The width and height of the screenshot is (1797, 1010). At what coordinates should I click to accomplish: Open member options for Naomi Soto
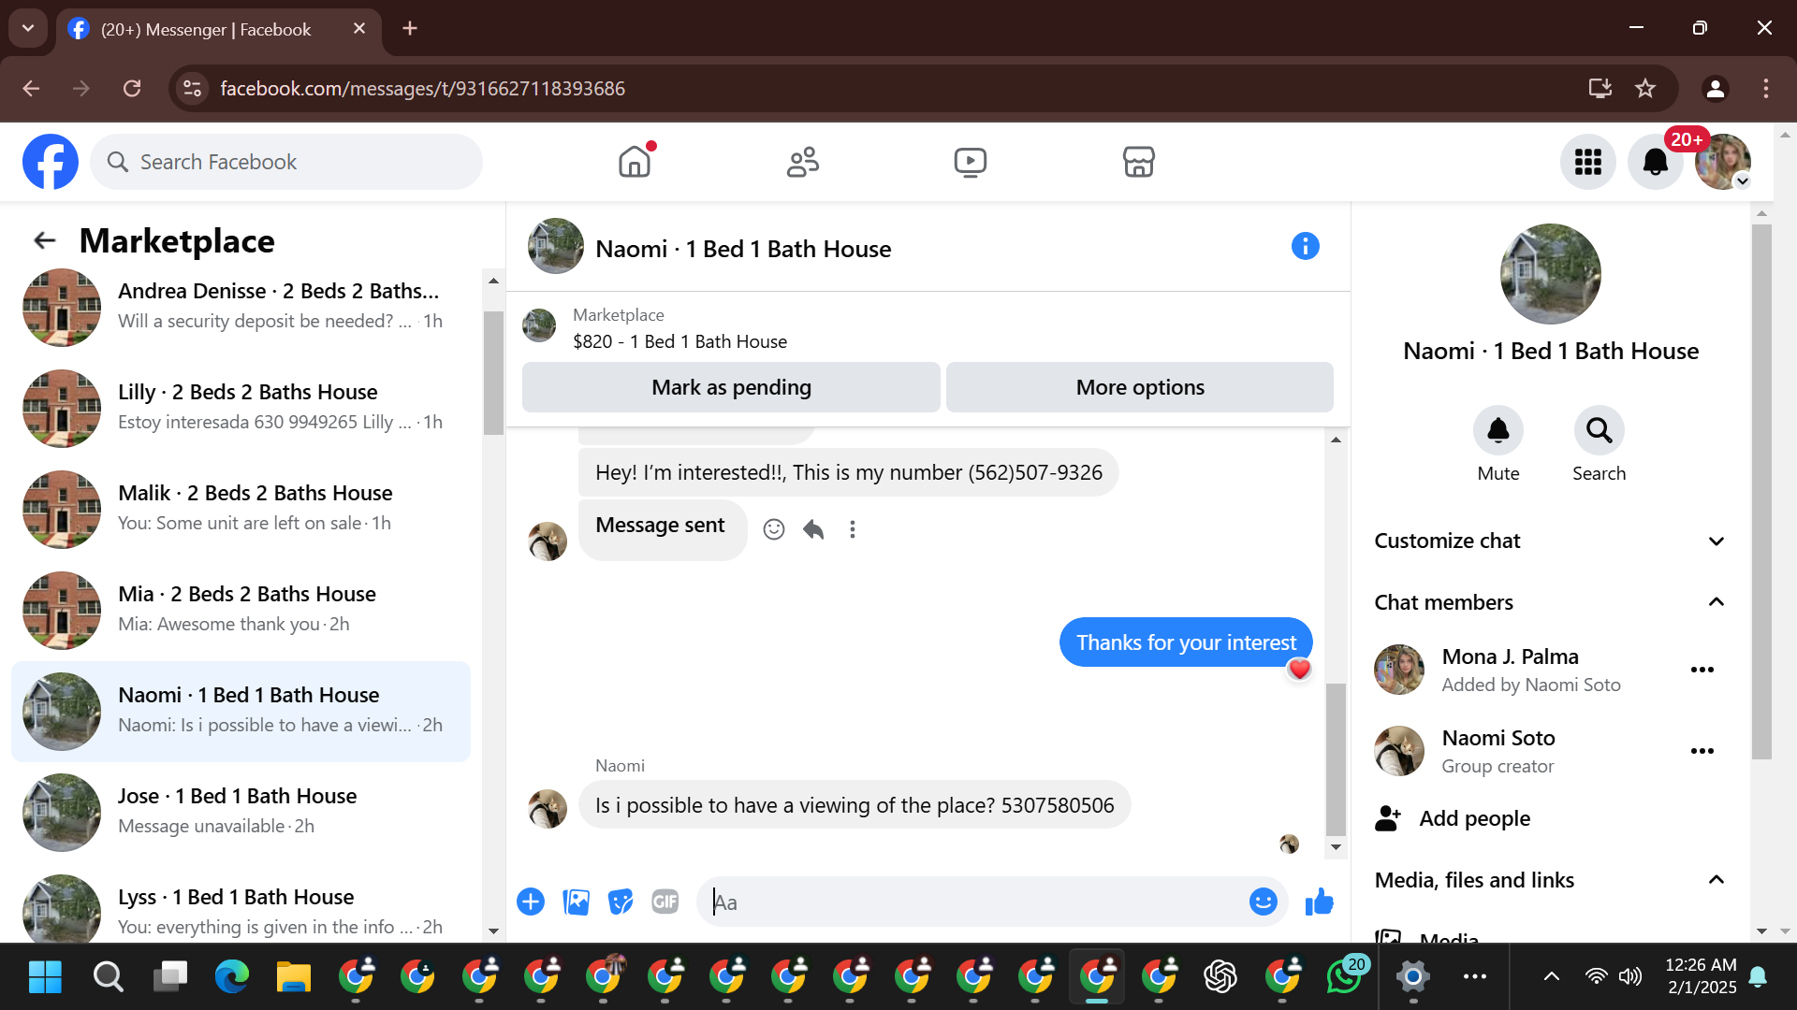pos(1702,751)
